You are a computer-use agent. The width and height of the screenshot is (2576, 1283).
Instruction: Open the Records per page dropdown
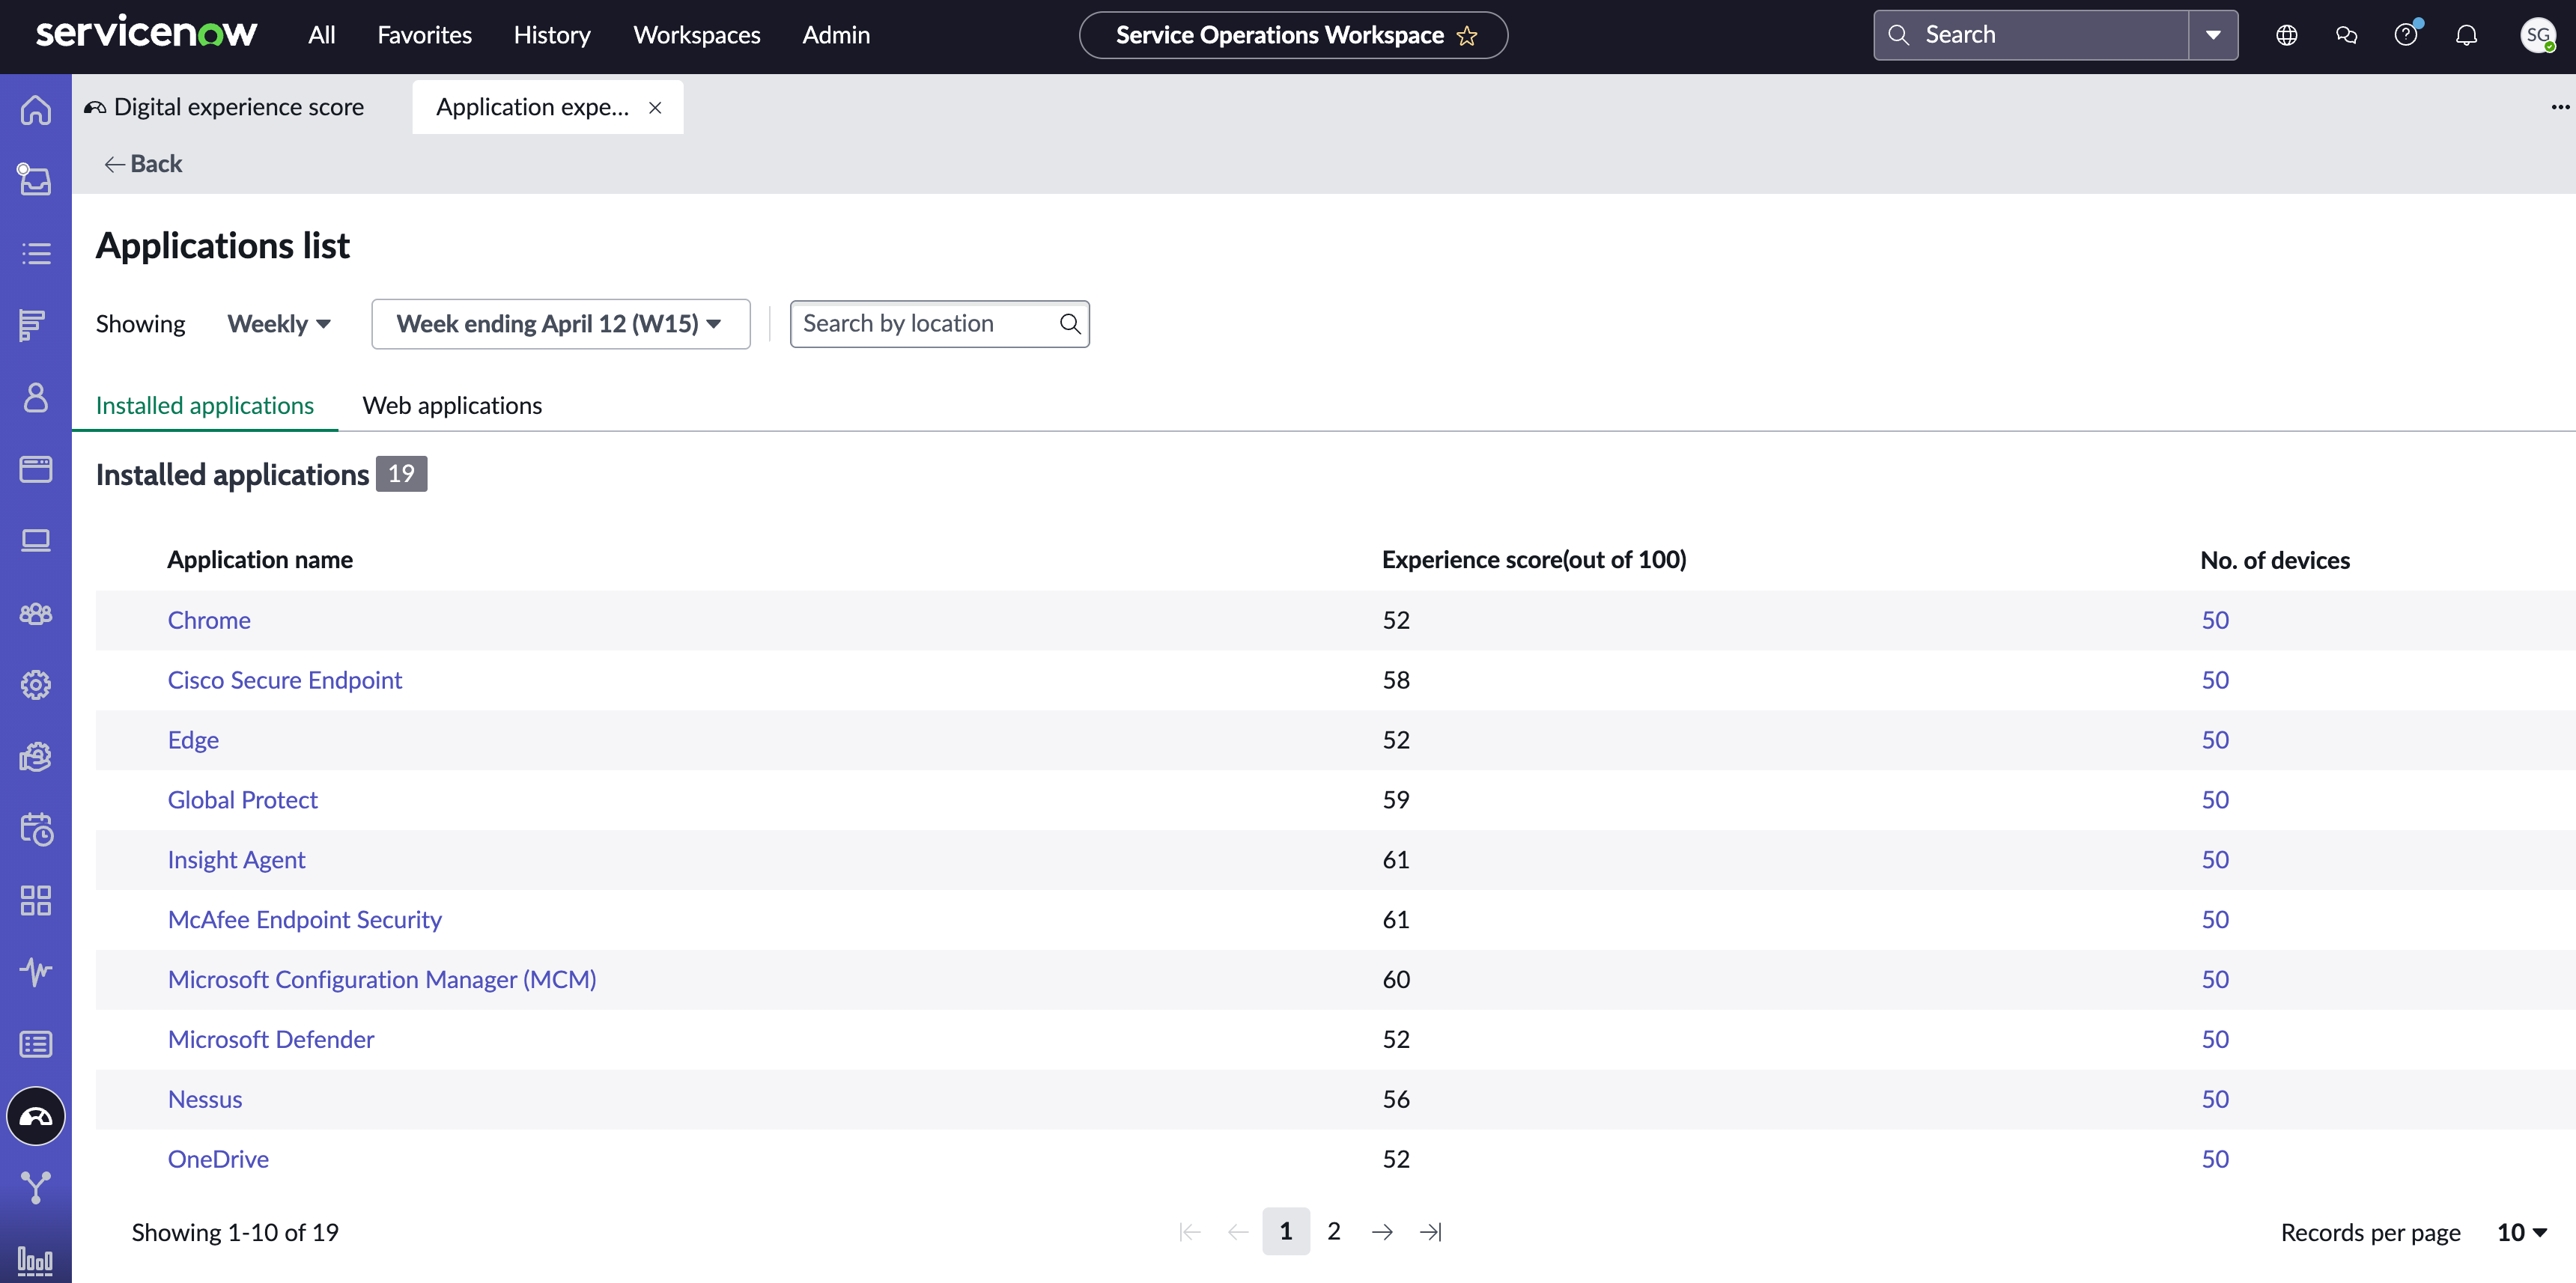pyautogui.click(x=2521, y=1232)
